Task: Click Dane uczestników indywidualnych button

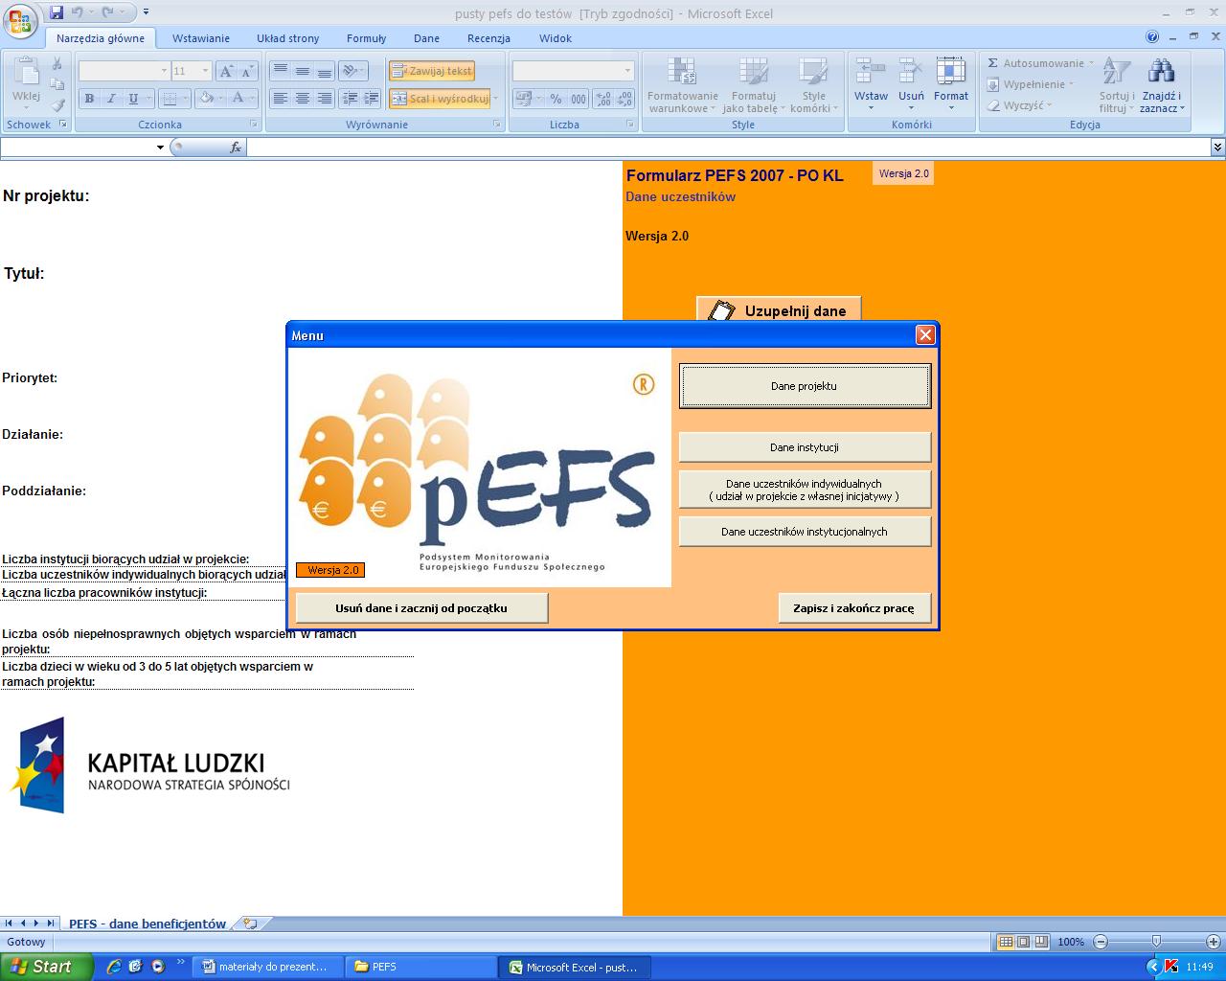Action: (x=805, y=490)
